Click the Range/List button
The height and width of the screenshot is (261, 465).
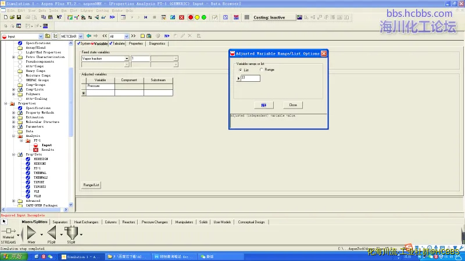click(x=91, y=185)
